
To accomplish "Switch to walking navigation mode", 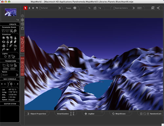I will (30, 8).
